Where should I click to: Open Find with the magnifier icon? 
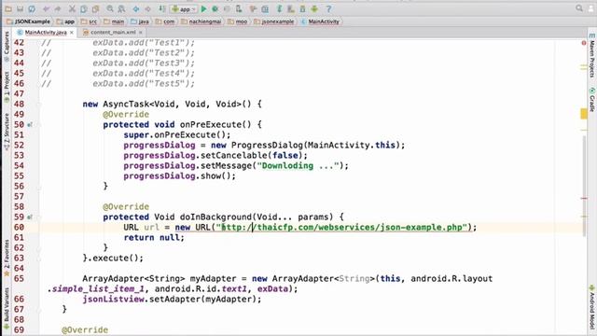coord(110,8)
